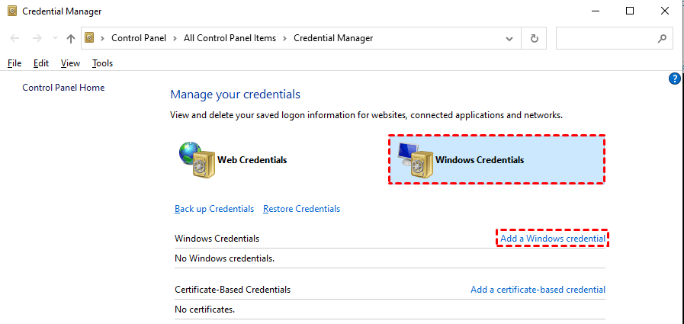Open Control Panel Home link
Image resolution: width=684 pixels, height=324 pixels.
pos(63,88)
